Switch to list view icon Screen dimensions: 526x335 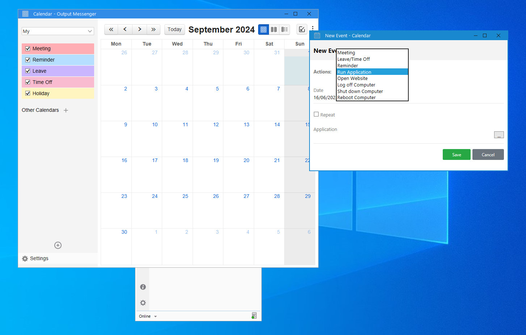(285, 29)
